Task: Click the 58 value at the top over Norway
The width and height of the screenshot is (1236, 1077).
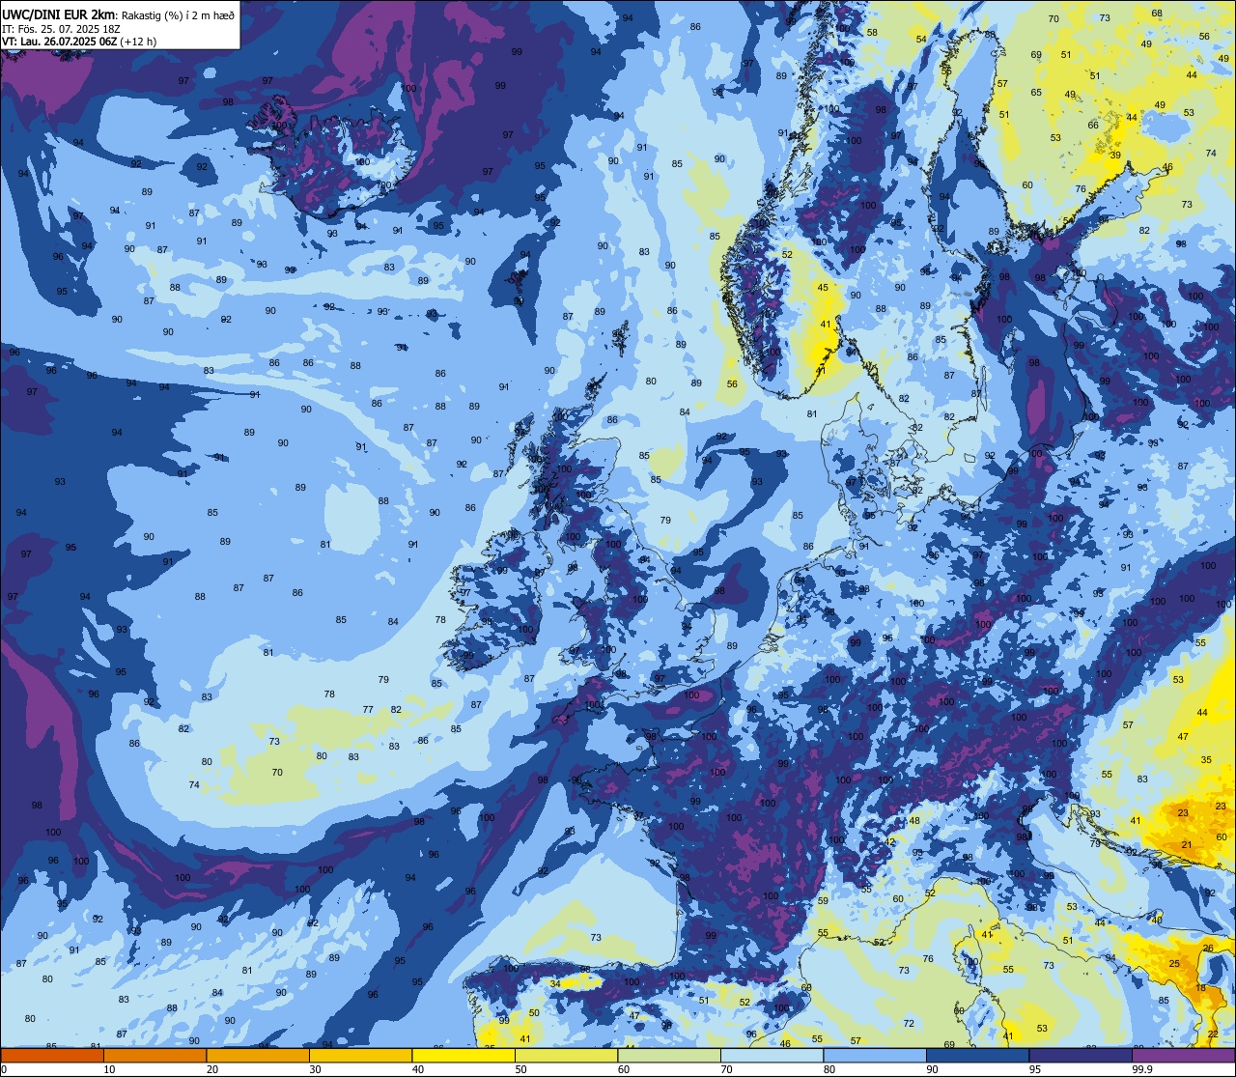Action: click(872, 33)
